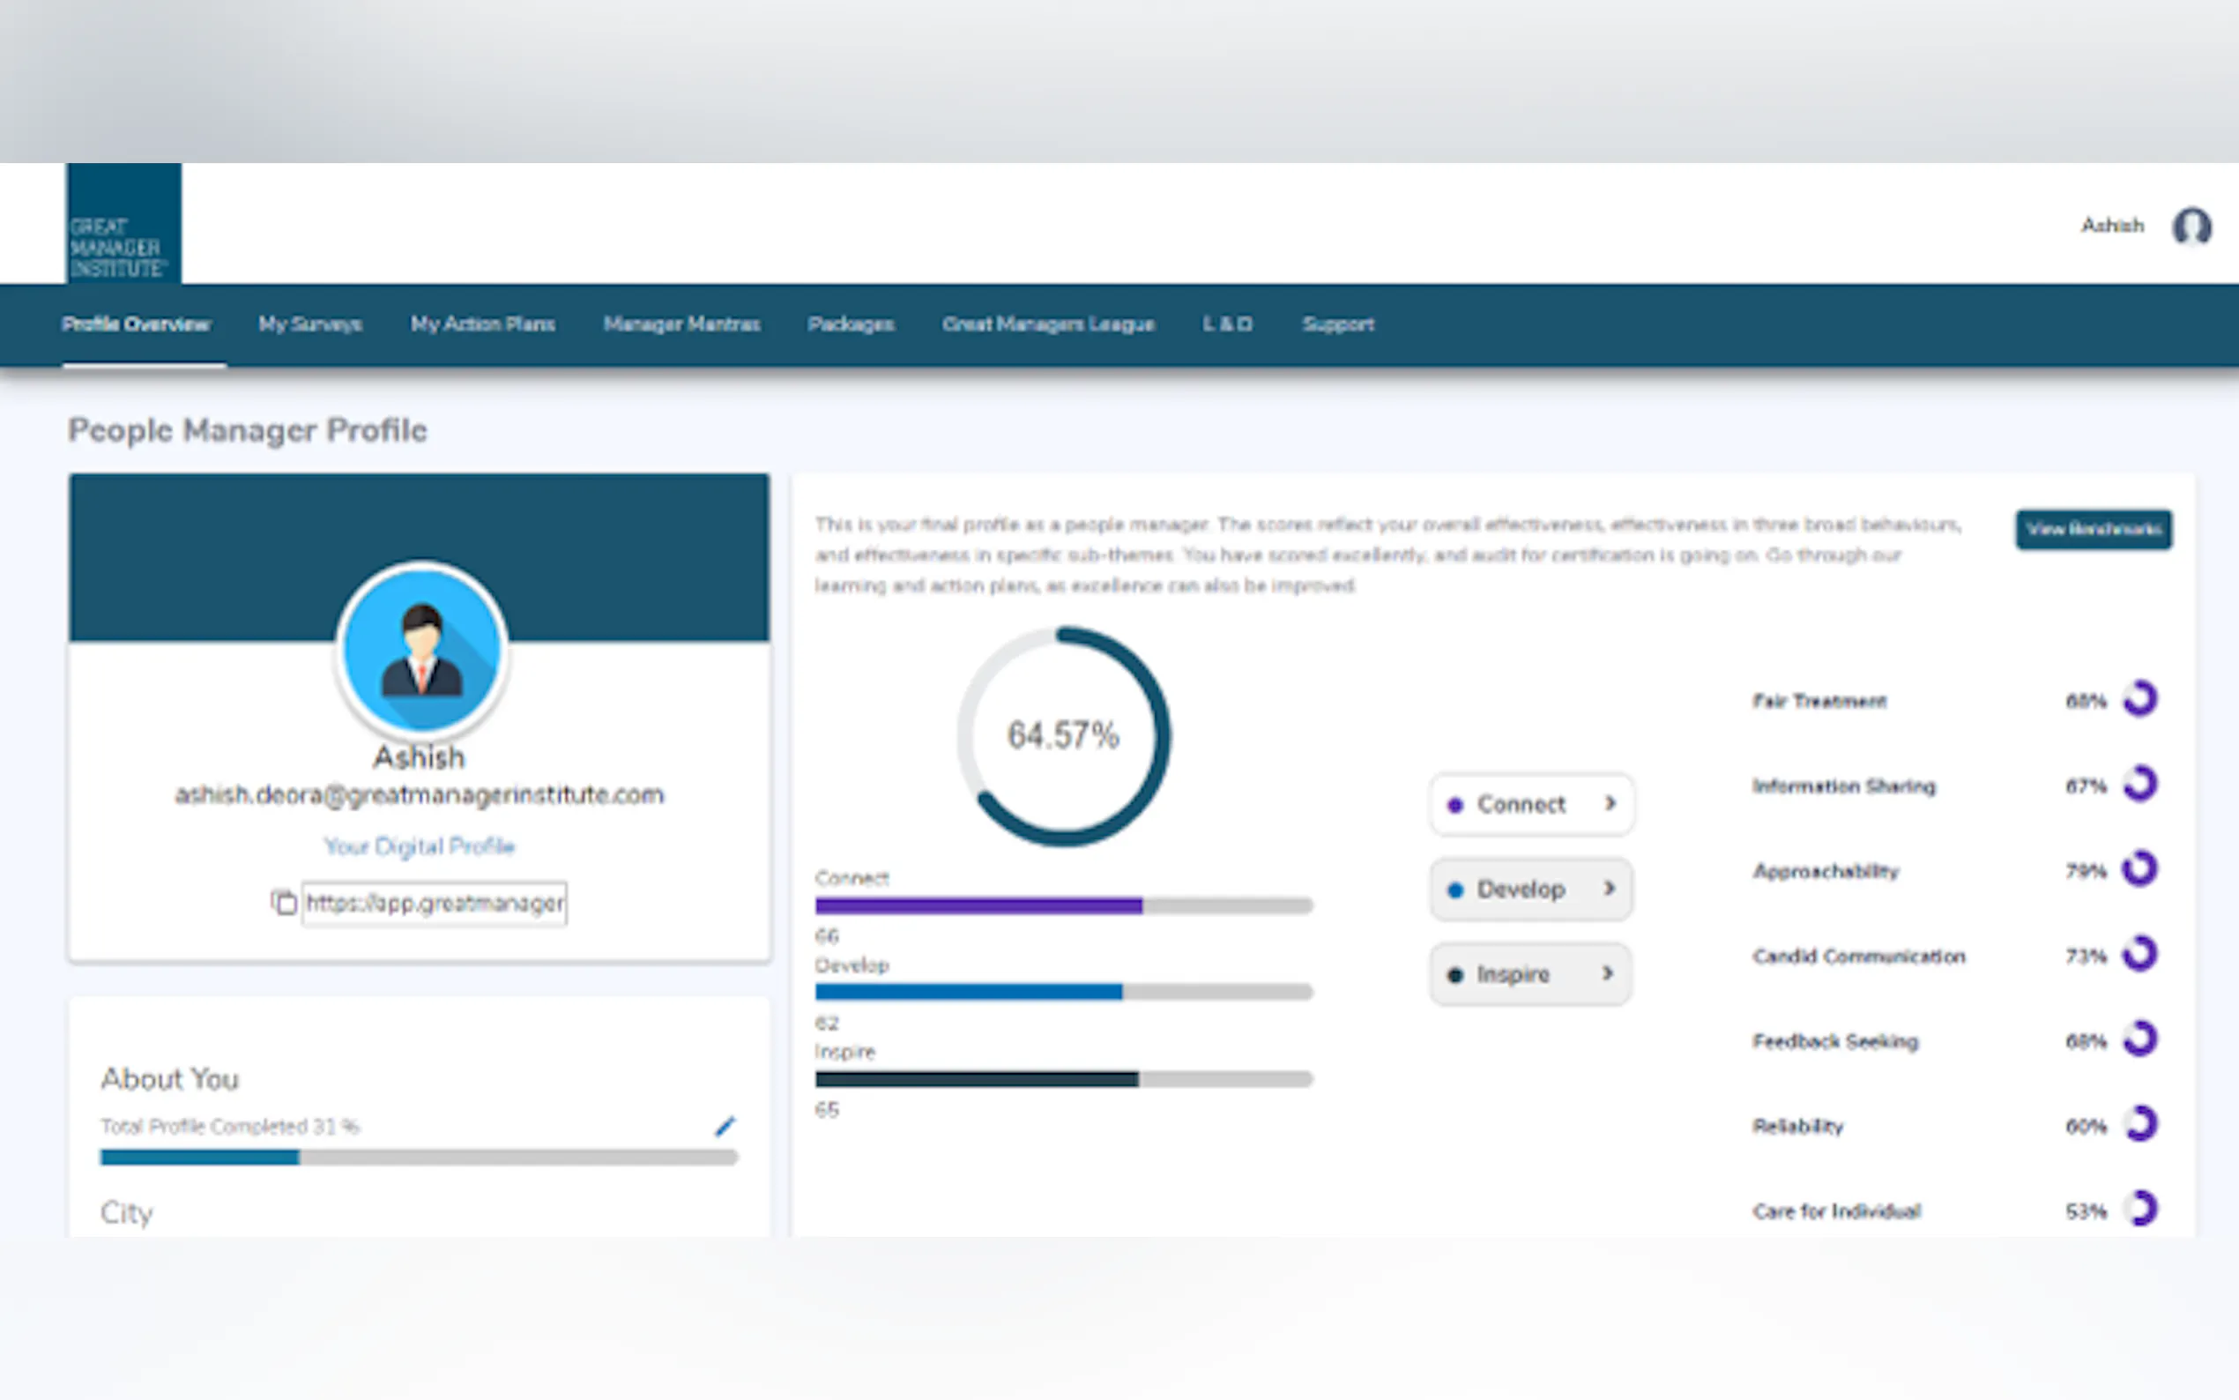The width and height of the screenshot is (2239, 1400).
Task: Click the user avatar icon beside Ashish
Action: pyautogui.click(x=2191, y=226)
